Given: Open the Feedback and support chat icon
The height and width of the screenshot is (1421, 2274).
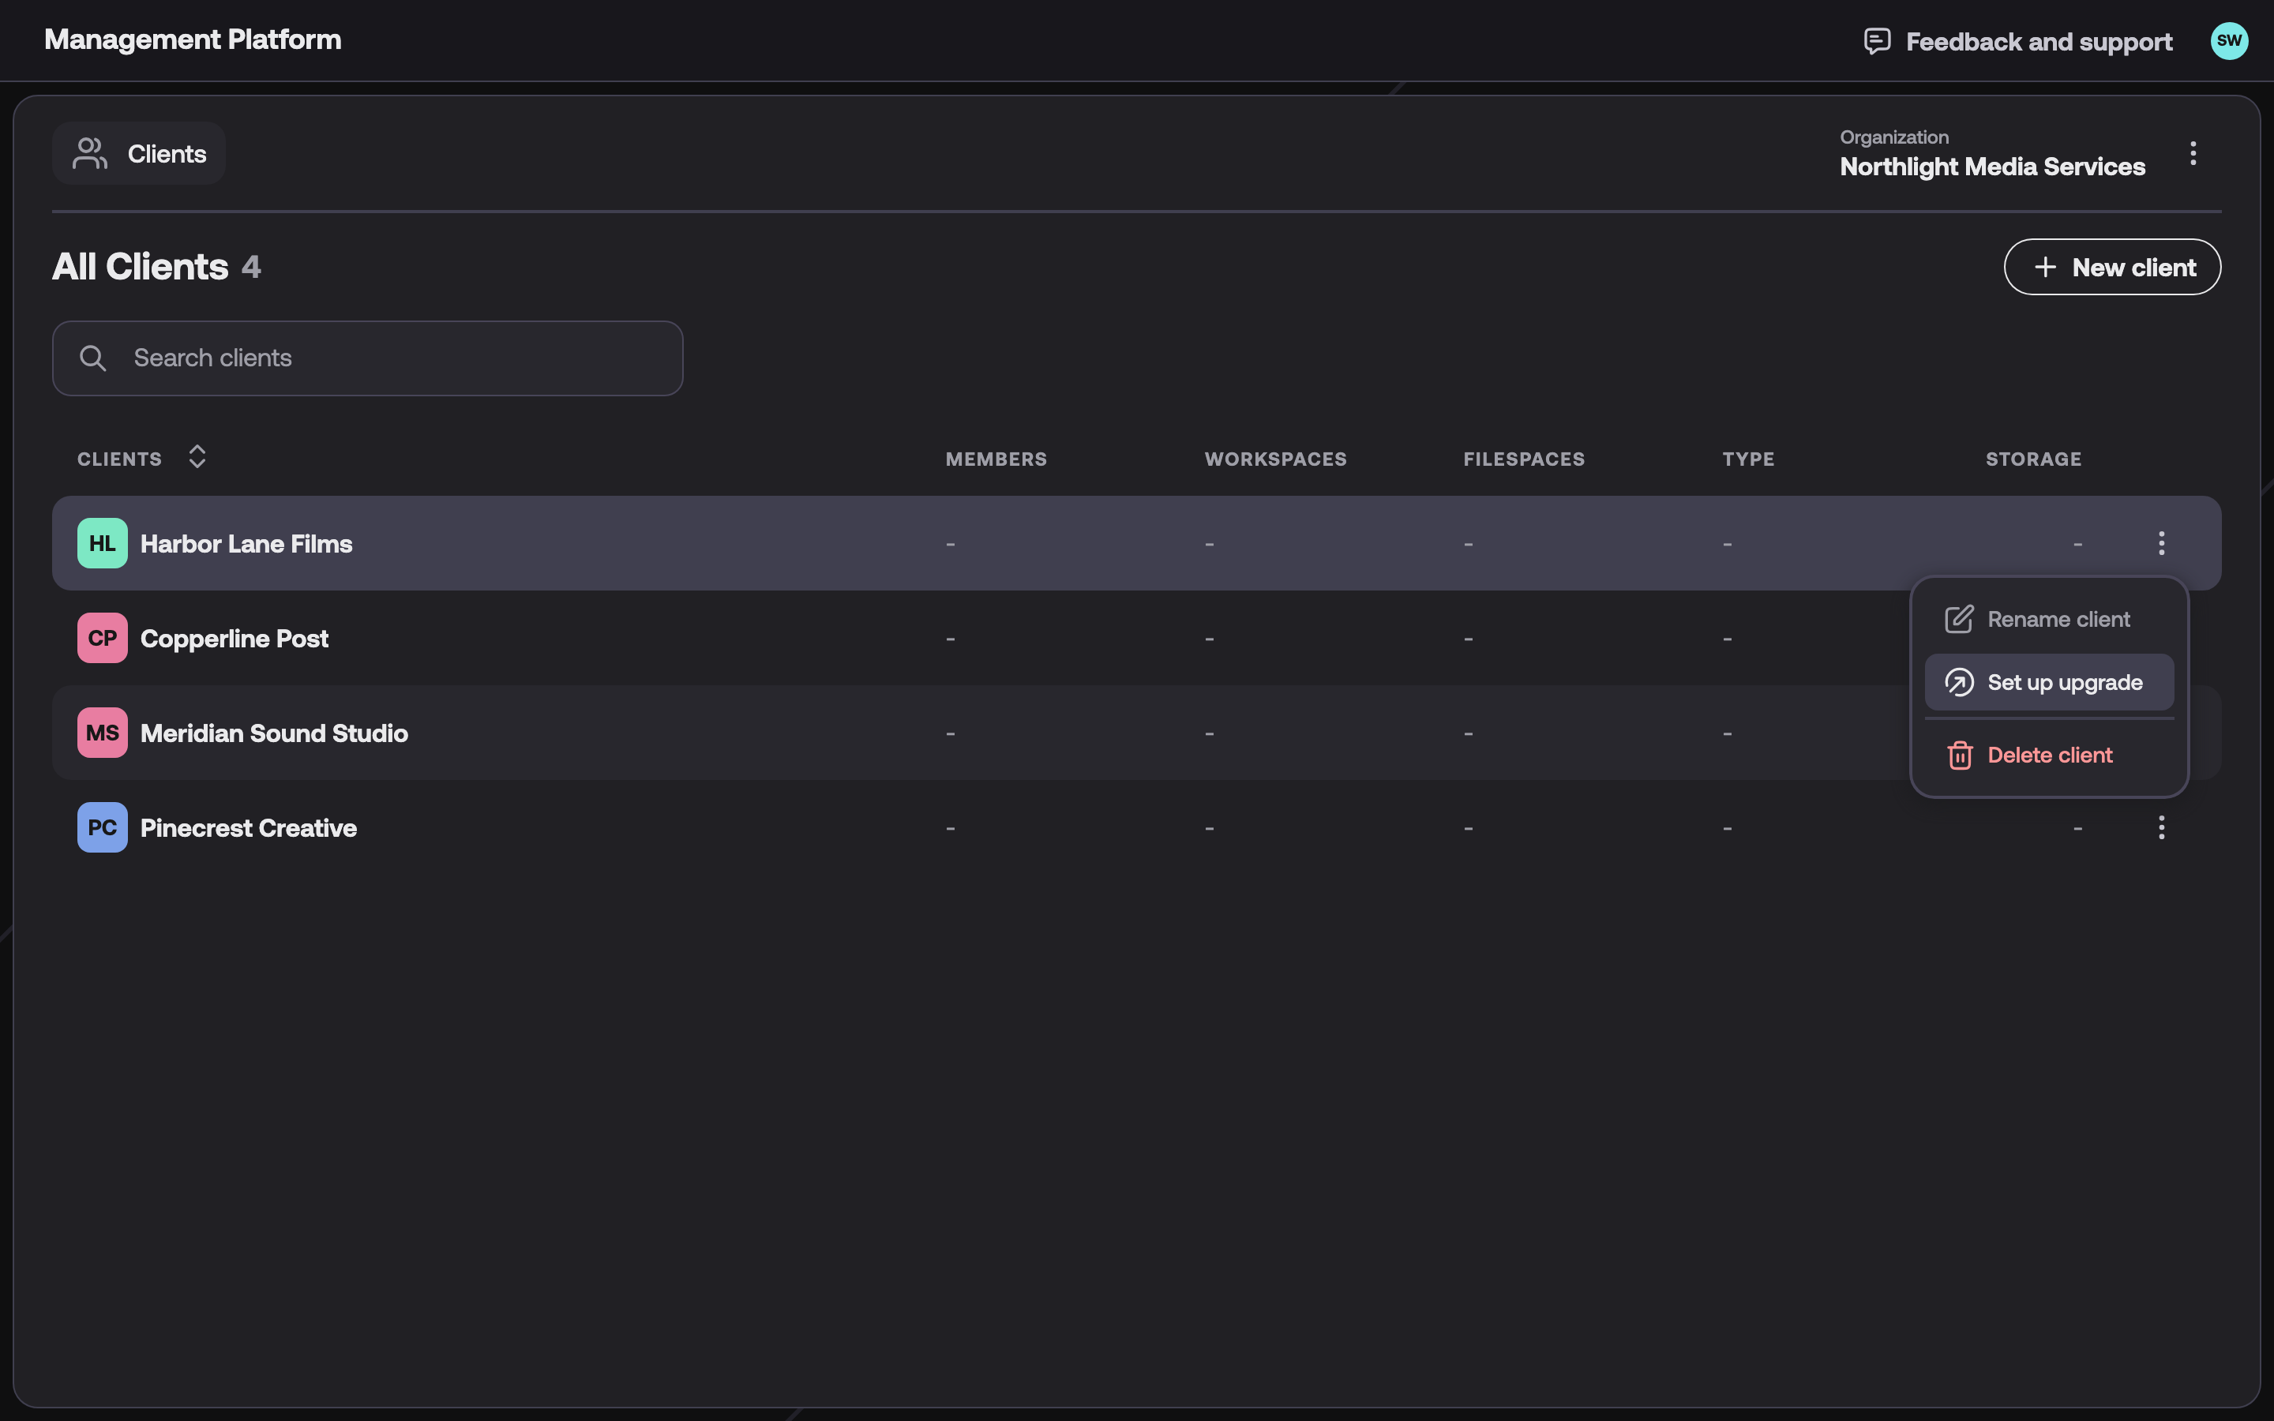Looking at the screenshot, I should point(1877,41).
